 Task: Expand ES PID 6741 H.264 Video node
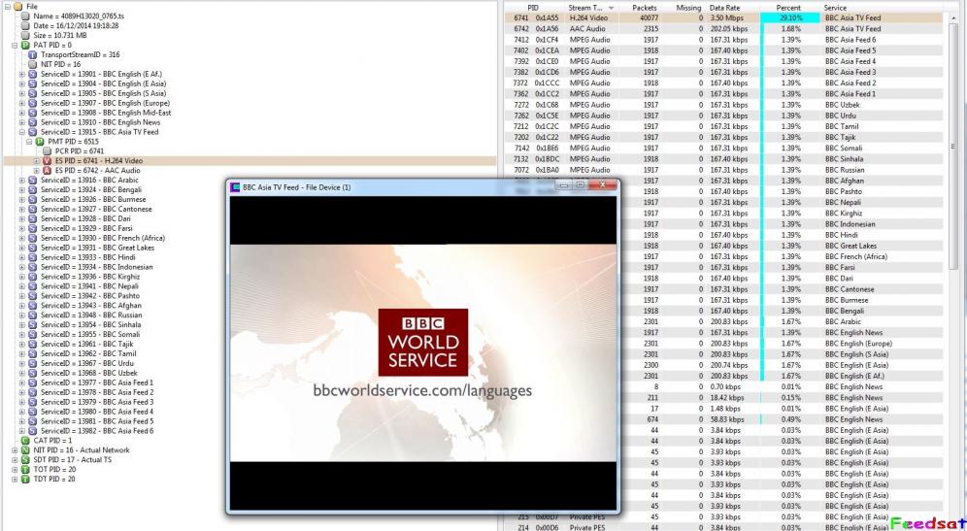pyautogui.click(x=36, y=161)
